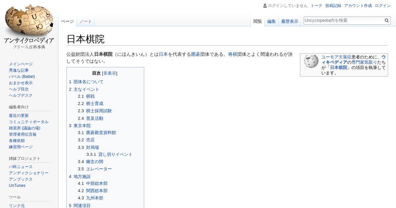
Task: Click おまかせ表示 random page link
Action: coord(21,83)
